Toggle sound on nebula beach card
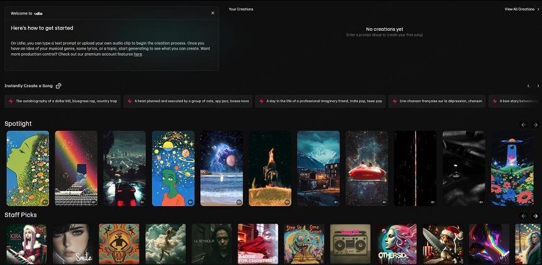542x265 pixels. [239, 202]
